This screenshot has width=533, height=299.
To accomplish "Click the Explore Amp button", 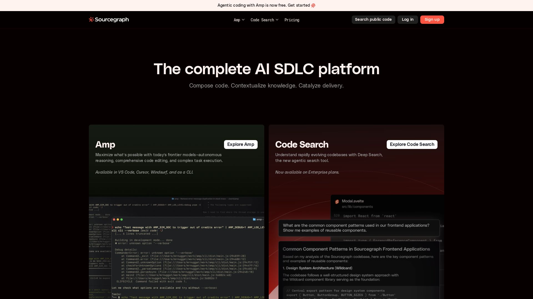I will coord(241,145).
